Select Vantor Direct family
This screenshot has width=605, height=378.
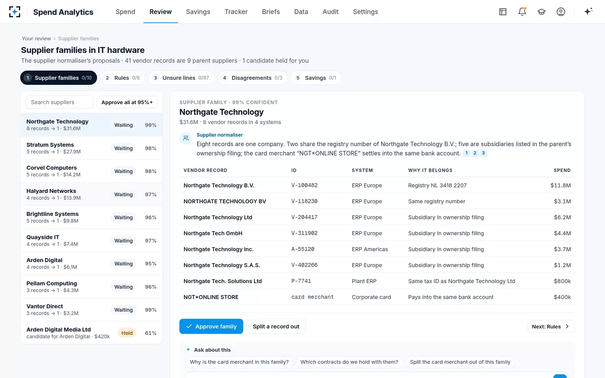92,310
